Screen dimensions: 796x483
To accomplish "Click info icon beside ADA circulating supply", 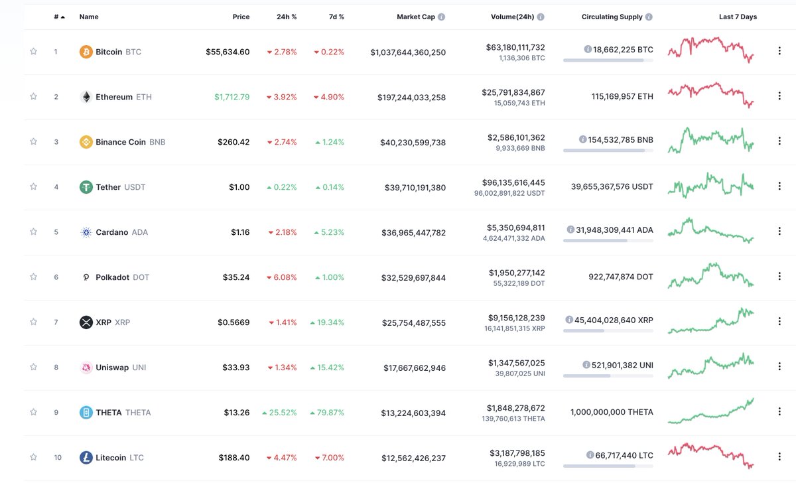I will (x=570, y=230).
